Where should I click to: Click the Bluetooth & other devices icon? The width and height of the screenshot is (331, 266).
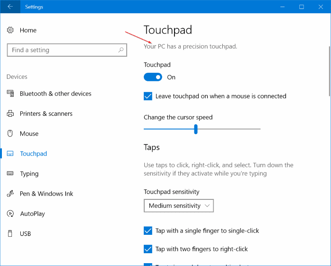point(10,94)
